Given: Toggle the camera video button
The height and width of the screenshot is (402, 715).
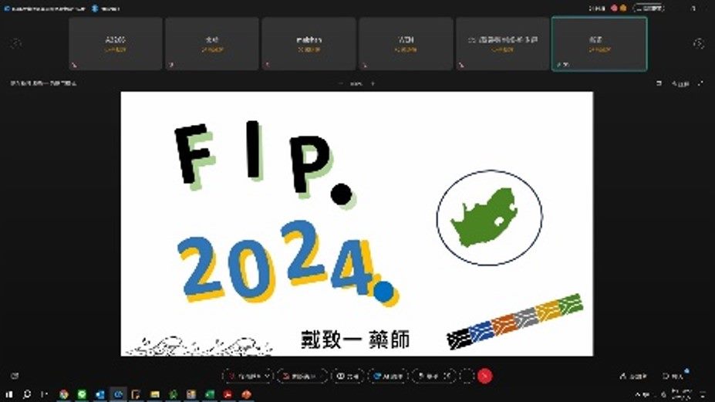Looking at the screenshot, I should 298,376.
